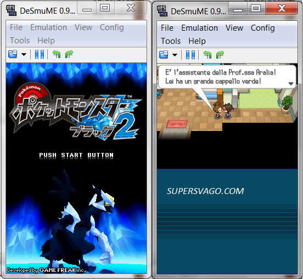Open the Emulation menu in right window

pyautogui.click(x=199, y=28)
